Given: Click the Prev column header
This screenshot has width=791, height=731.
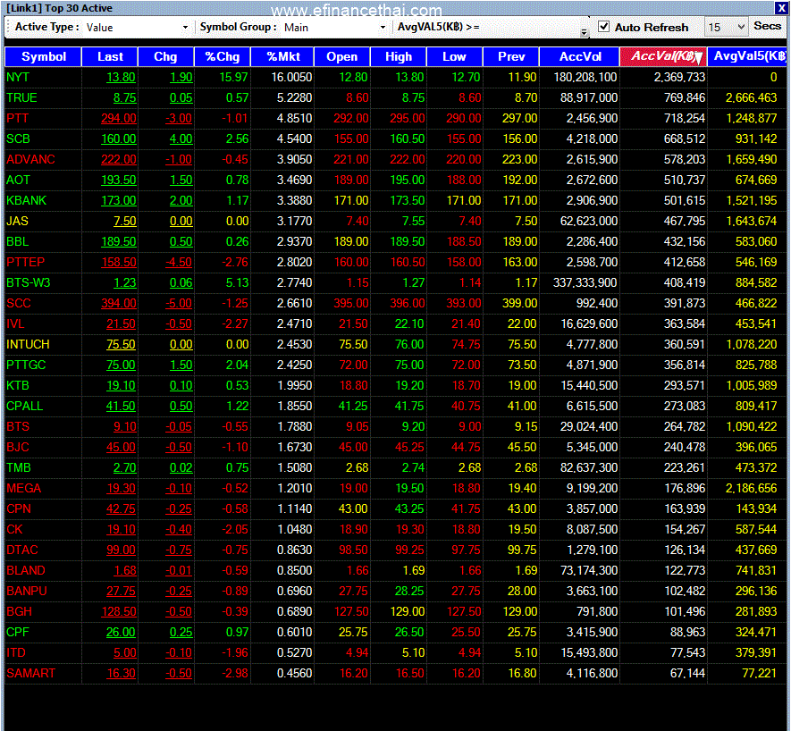Looking at the screenshot, I should pos(510,56).
